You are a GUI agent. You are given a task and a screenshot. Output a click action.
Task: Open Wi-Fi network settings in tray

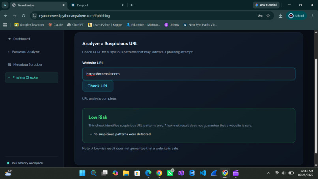point(277,173)
